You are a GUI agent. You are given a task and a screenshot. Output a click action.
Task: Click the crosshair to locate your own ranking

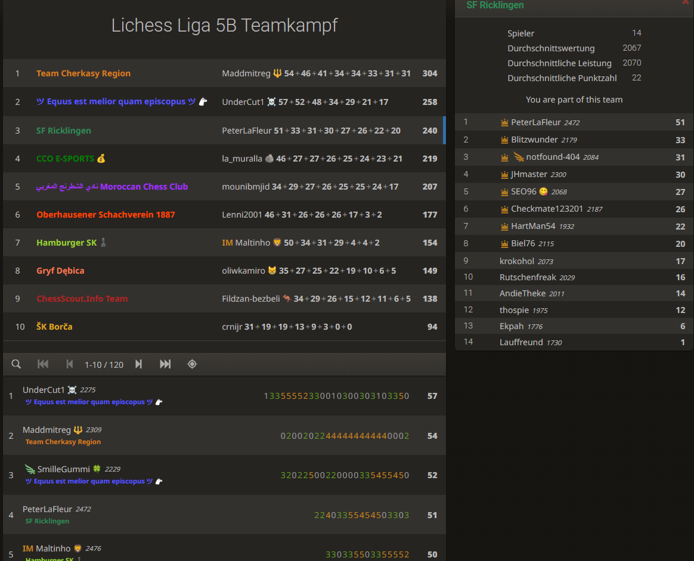tap(192, 364)
